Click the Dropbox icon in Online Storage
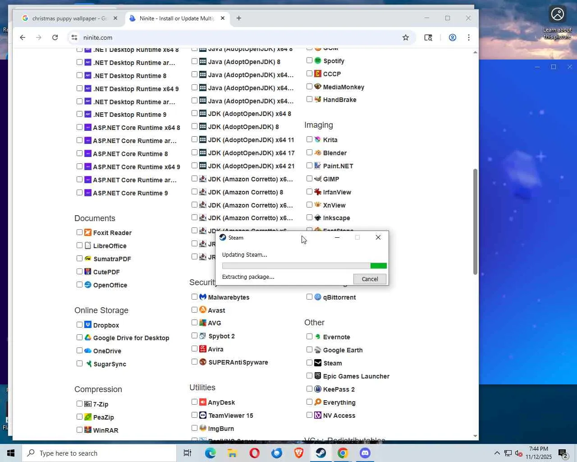The width and height of the screenshot is (577, 462). click(88, 325)
